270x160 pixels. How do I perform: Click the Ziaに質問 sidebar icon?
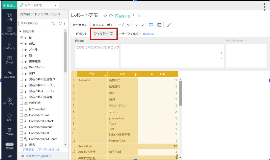[10, 74]
